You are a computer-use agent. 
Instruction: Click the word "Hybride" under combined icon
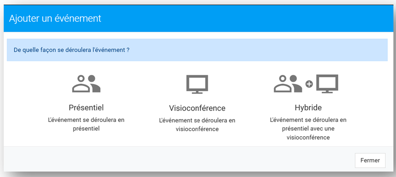(x=308, y=108)
